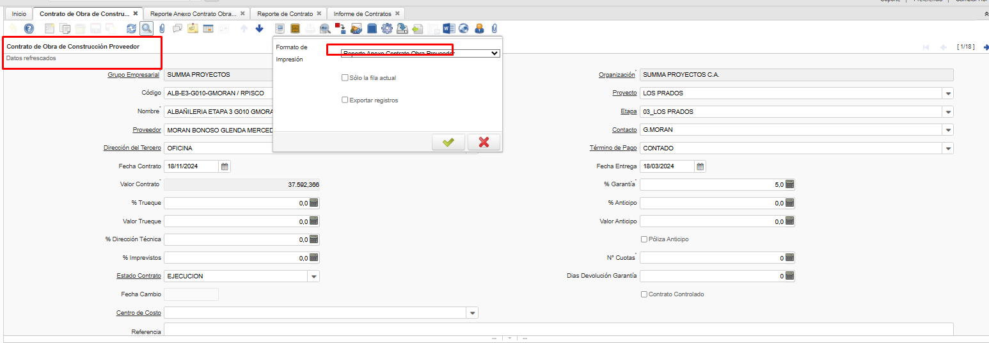989x343 pixels.
Task: Click the Help question mark icon
Action: (29, 28)
